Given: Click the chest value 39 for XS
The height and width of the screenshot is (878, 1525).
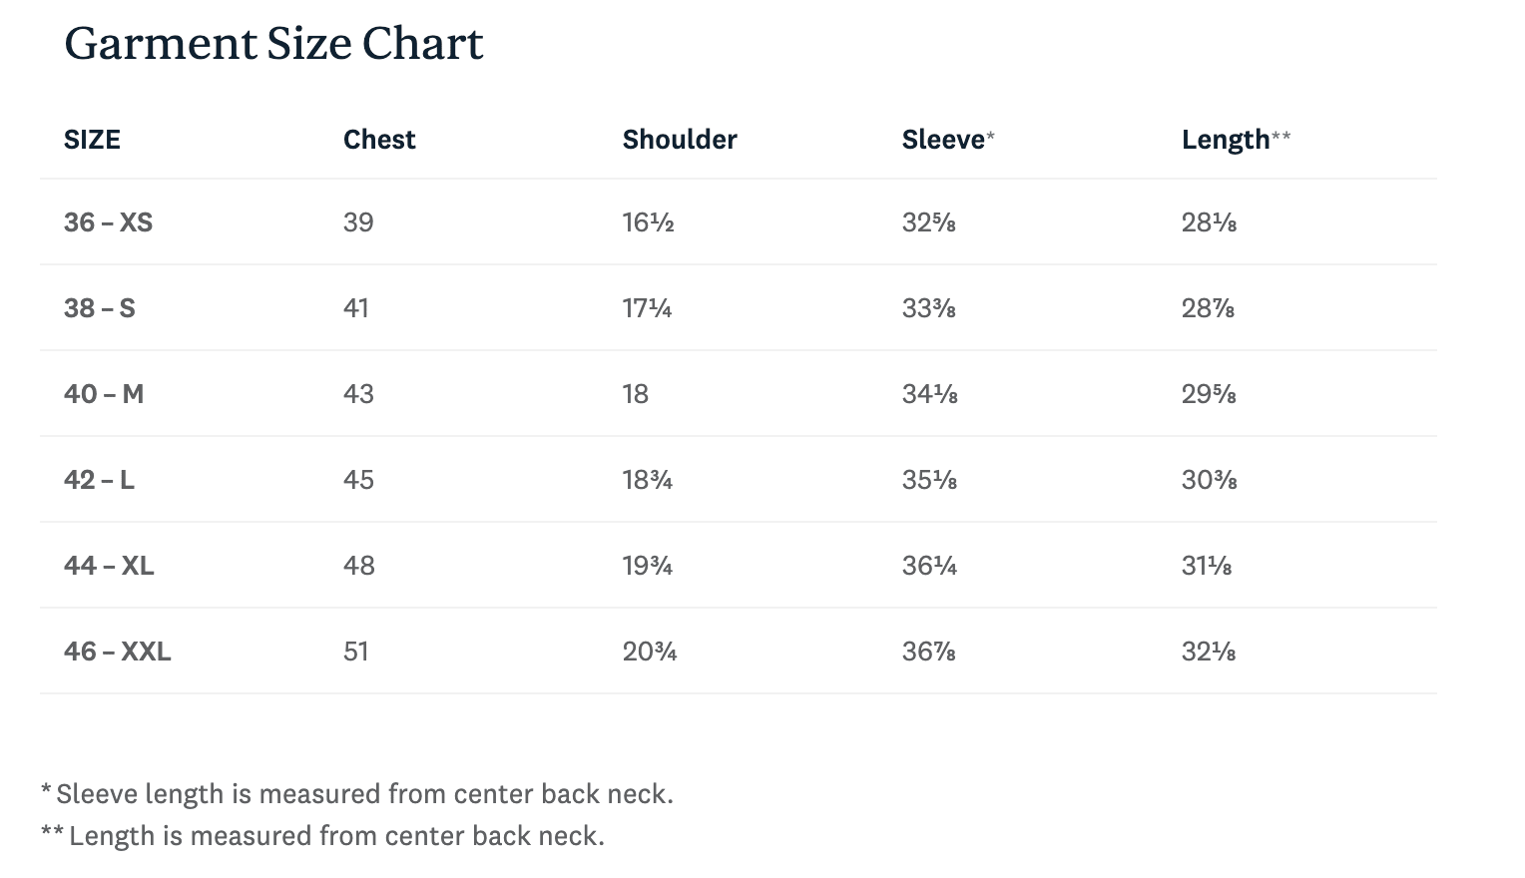Looking at the screenshot, I should click(358, 222).
